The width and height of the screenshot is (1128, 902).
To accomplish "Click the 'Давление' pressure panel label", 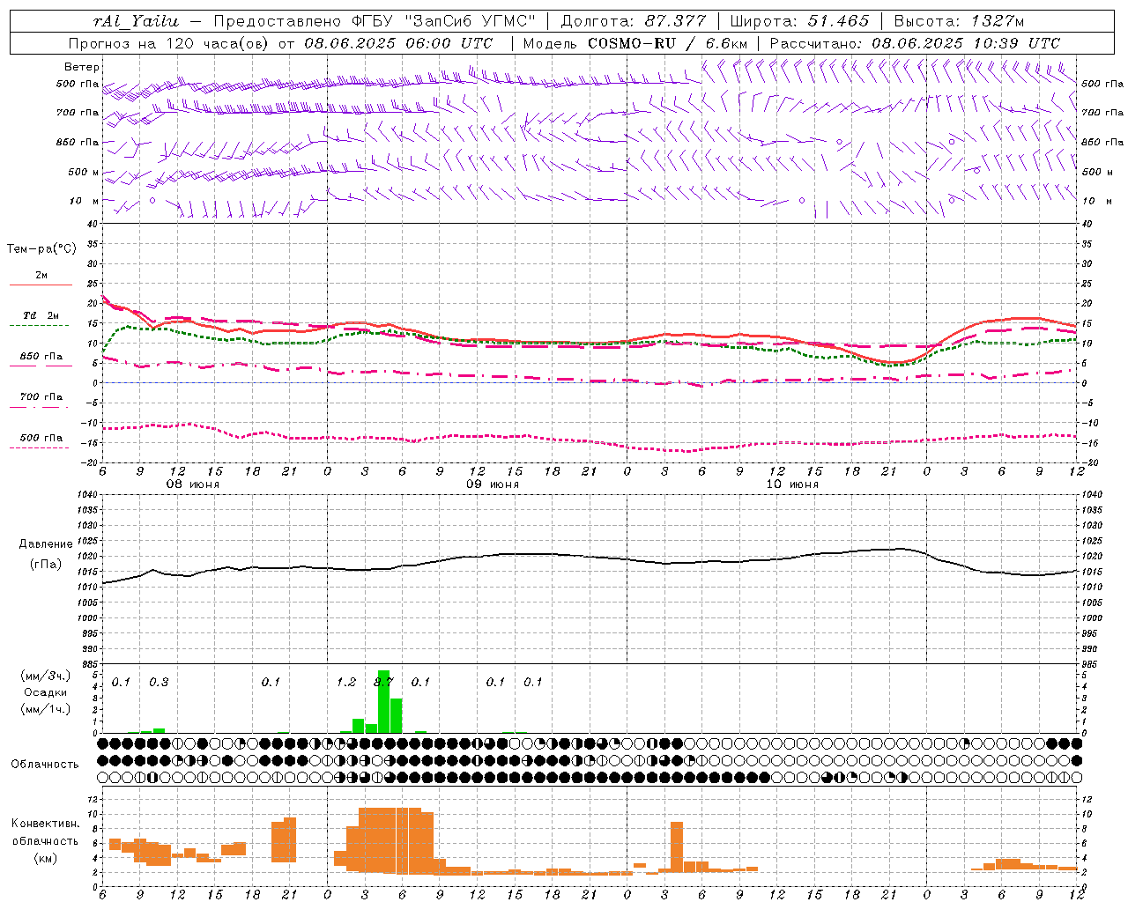I will 46,544.
